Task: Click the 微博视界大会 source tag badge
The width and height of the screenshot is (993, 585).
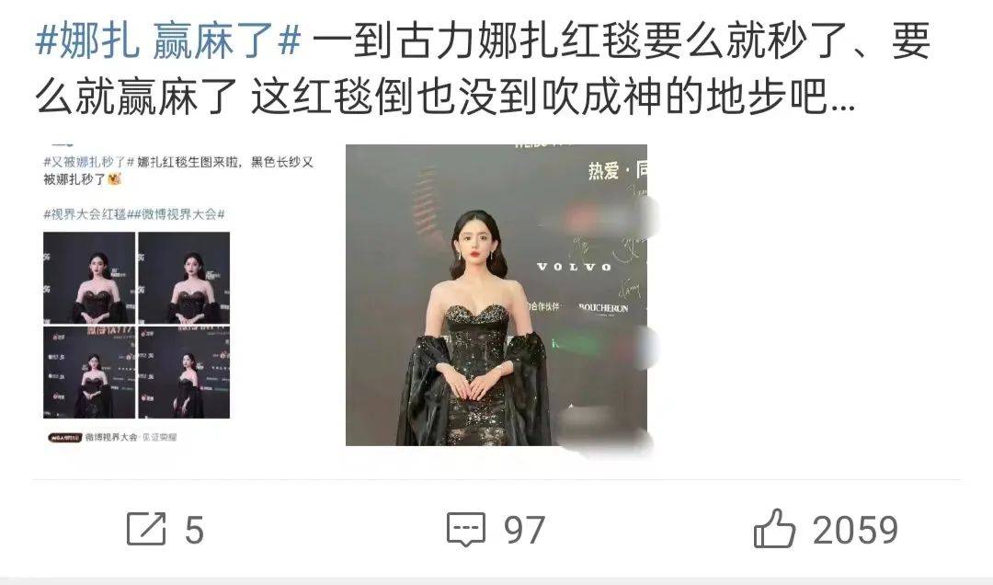Action: (x=113, y=437)
